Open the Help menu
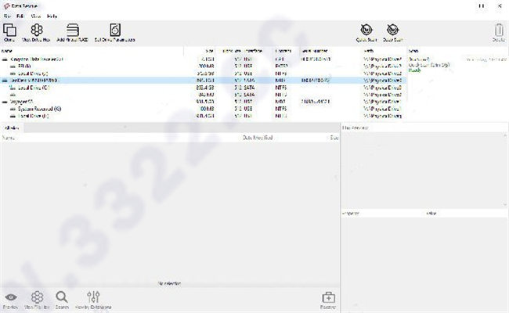 52,16
